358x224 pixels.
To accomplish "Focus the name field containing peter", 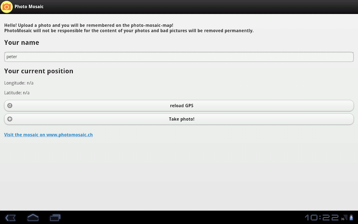I will 179,57.
